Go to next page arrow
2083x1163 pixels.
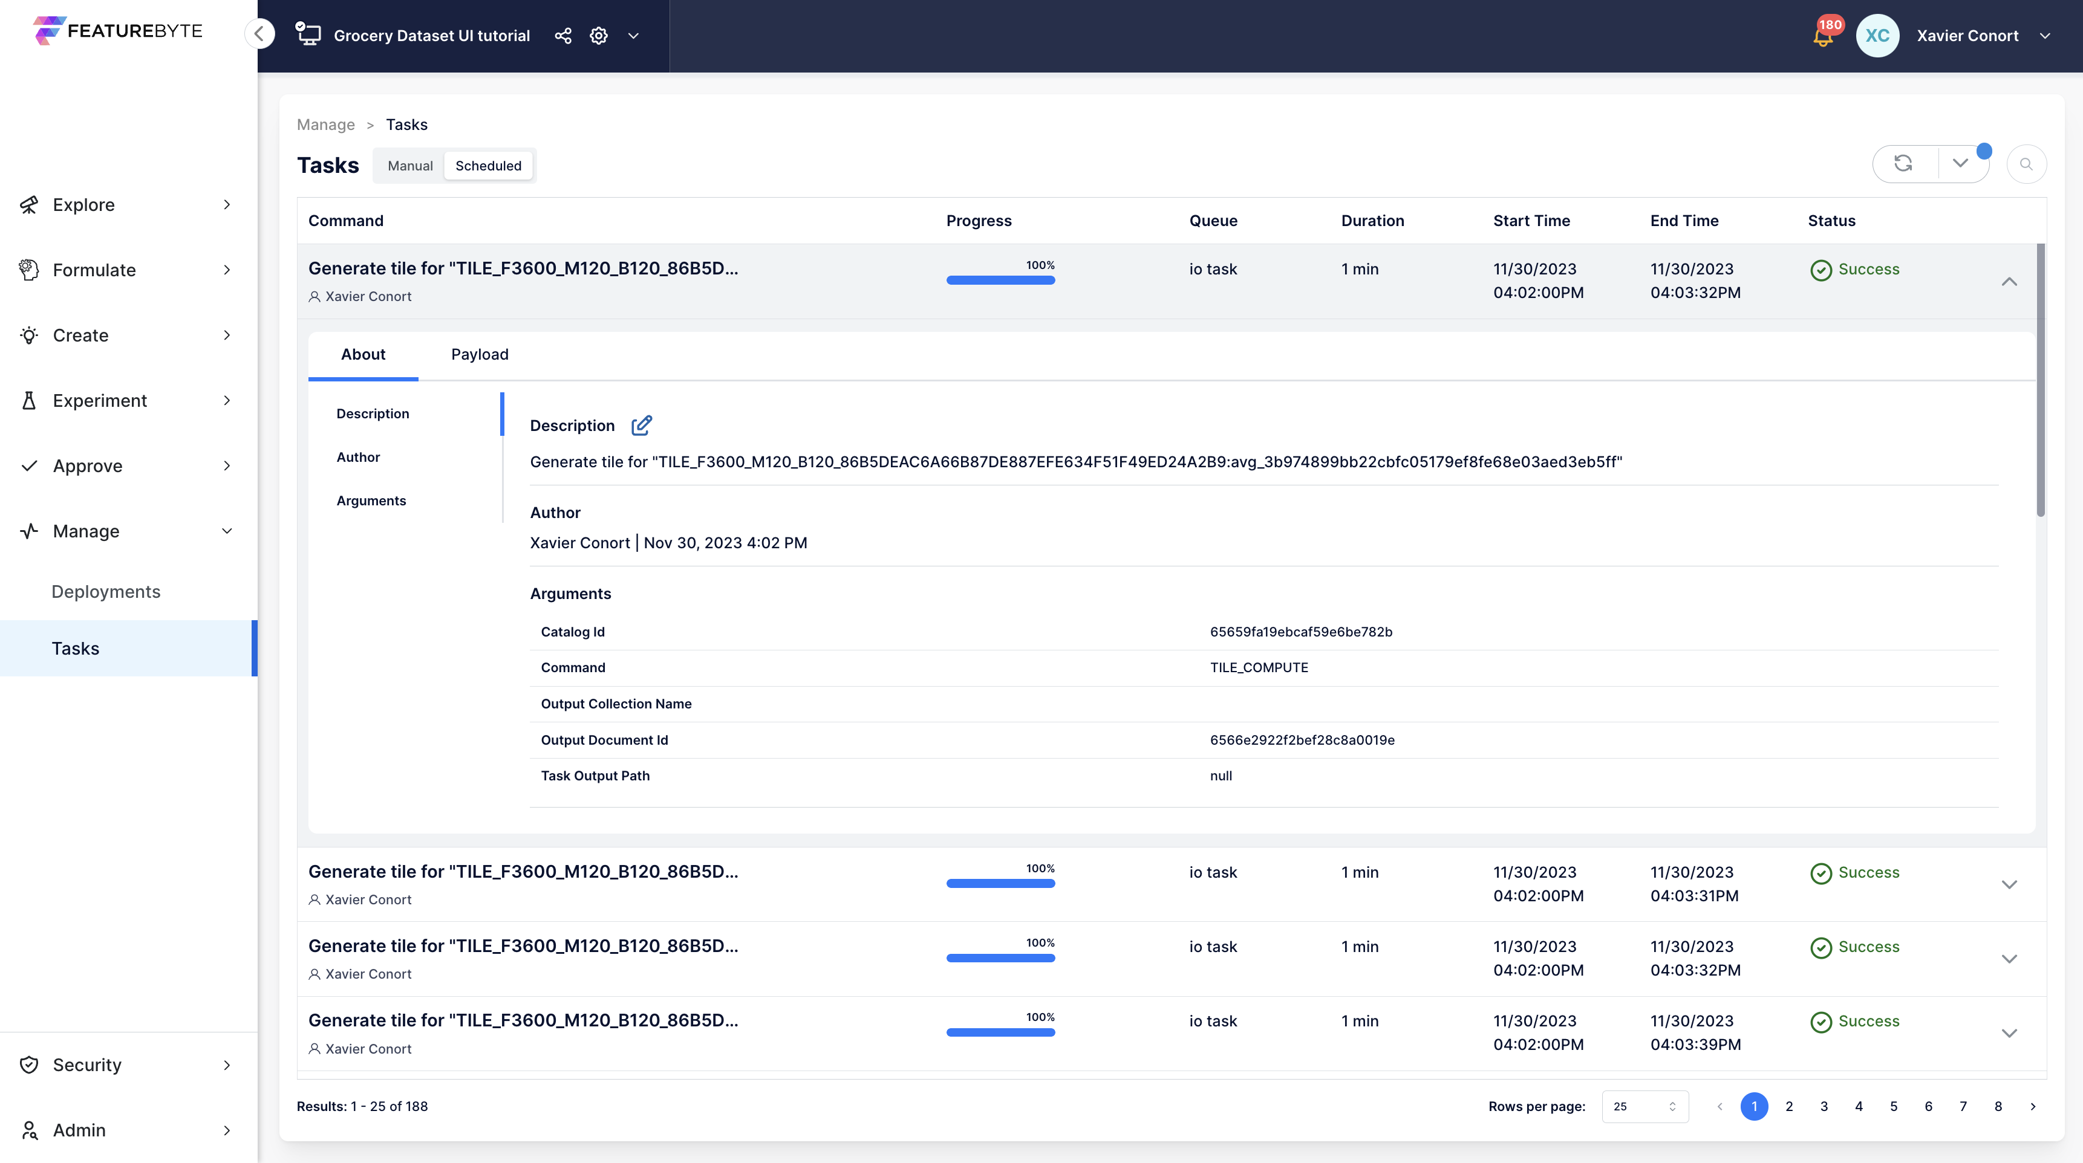click(2033, 1106)
